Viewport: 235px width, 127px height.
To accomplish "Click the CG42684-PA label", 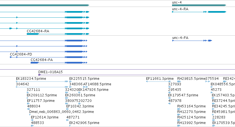I will 42,60.
